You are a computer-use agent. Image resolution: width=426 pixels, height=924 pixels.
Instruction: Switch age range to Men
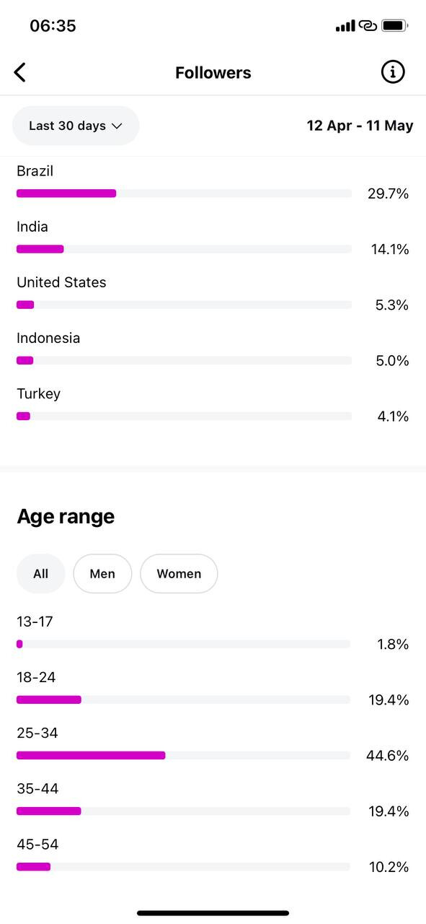tap(102, 574)
